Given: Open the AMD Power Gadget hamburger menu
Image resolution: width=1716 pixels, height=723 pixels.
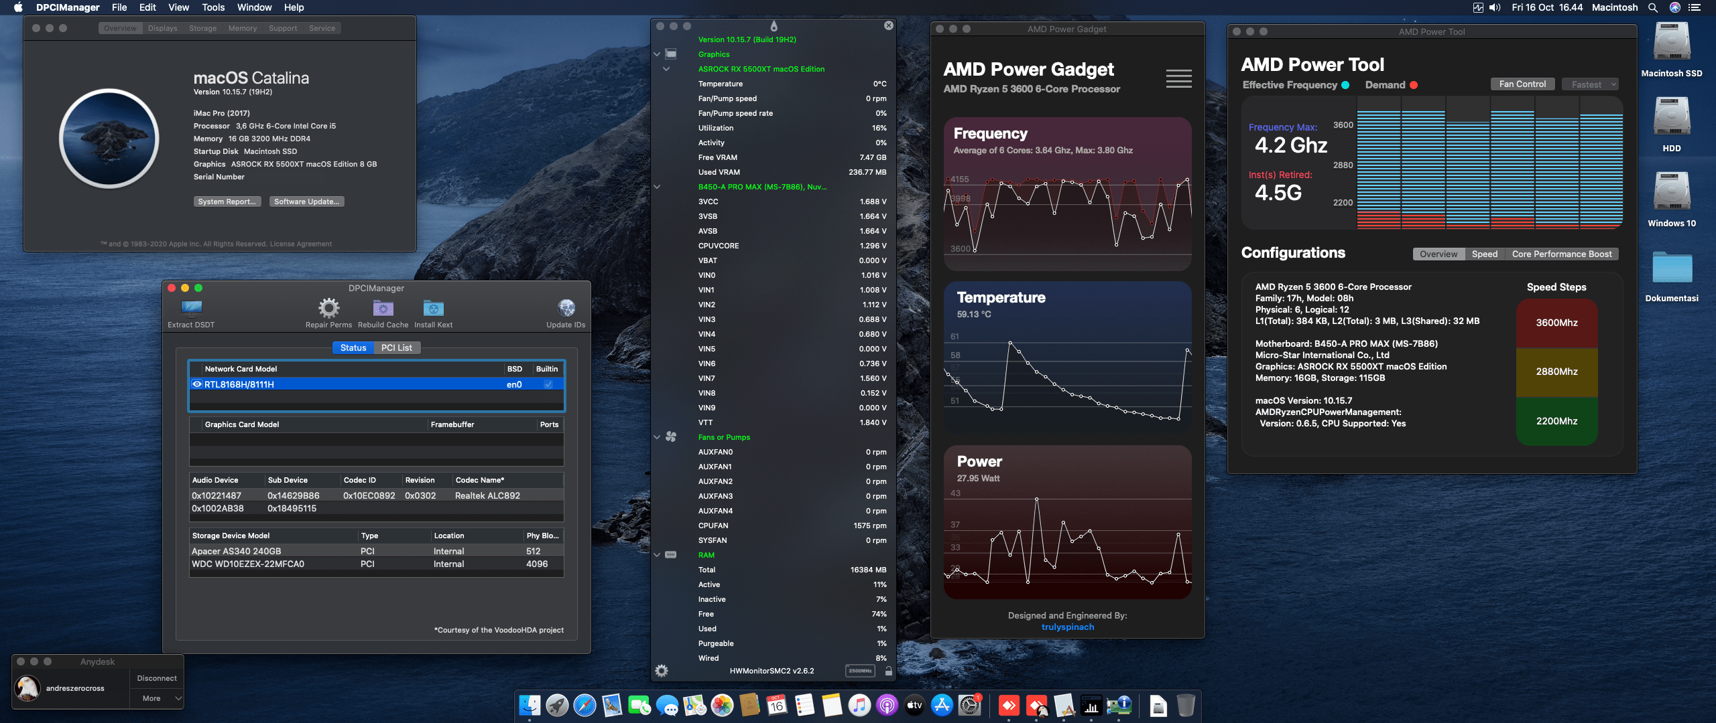Looking at the screenshot, I should [x=1178, y=78].
